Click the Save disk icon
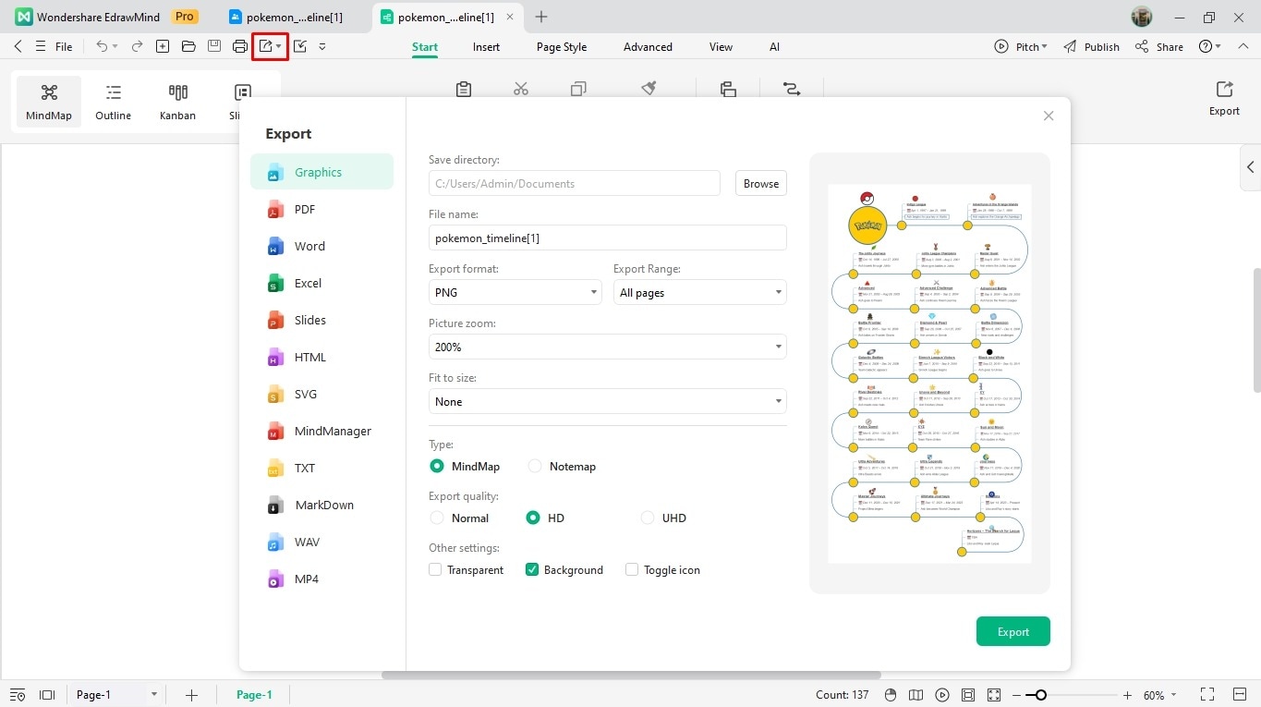The image size is (1261, 707). (x=214, y=46)
